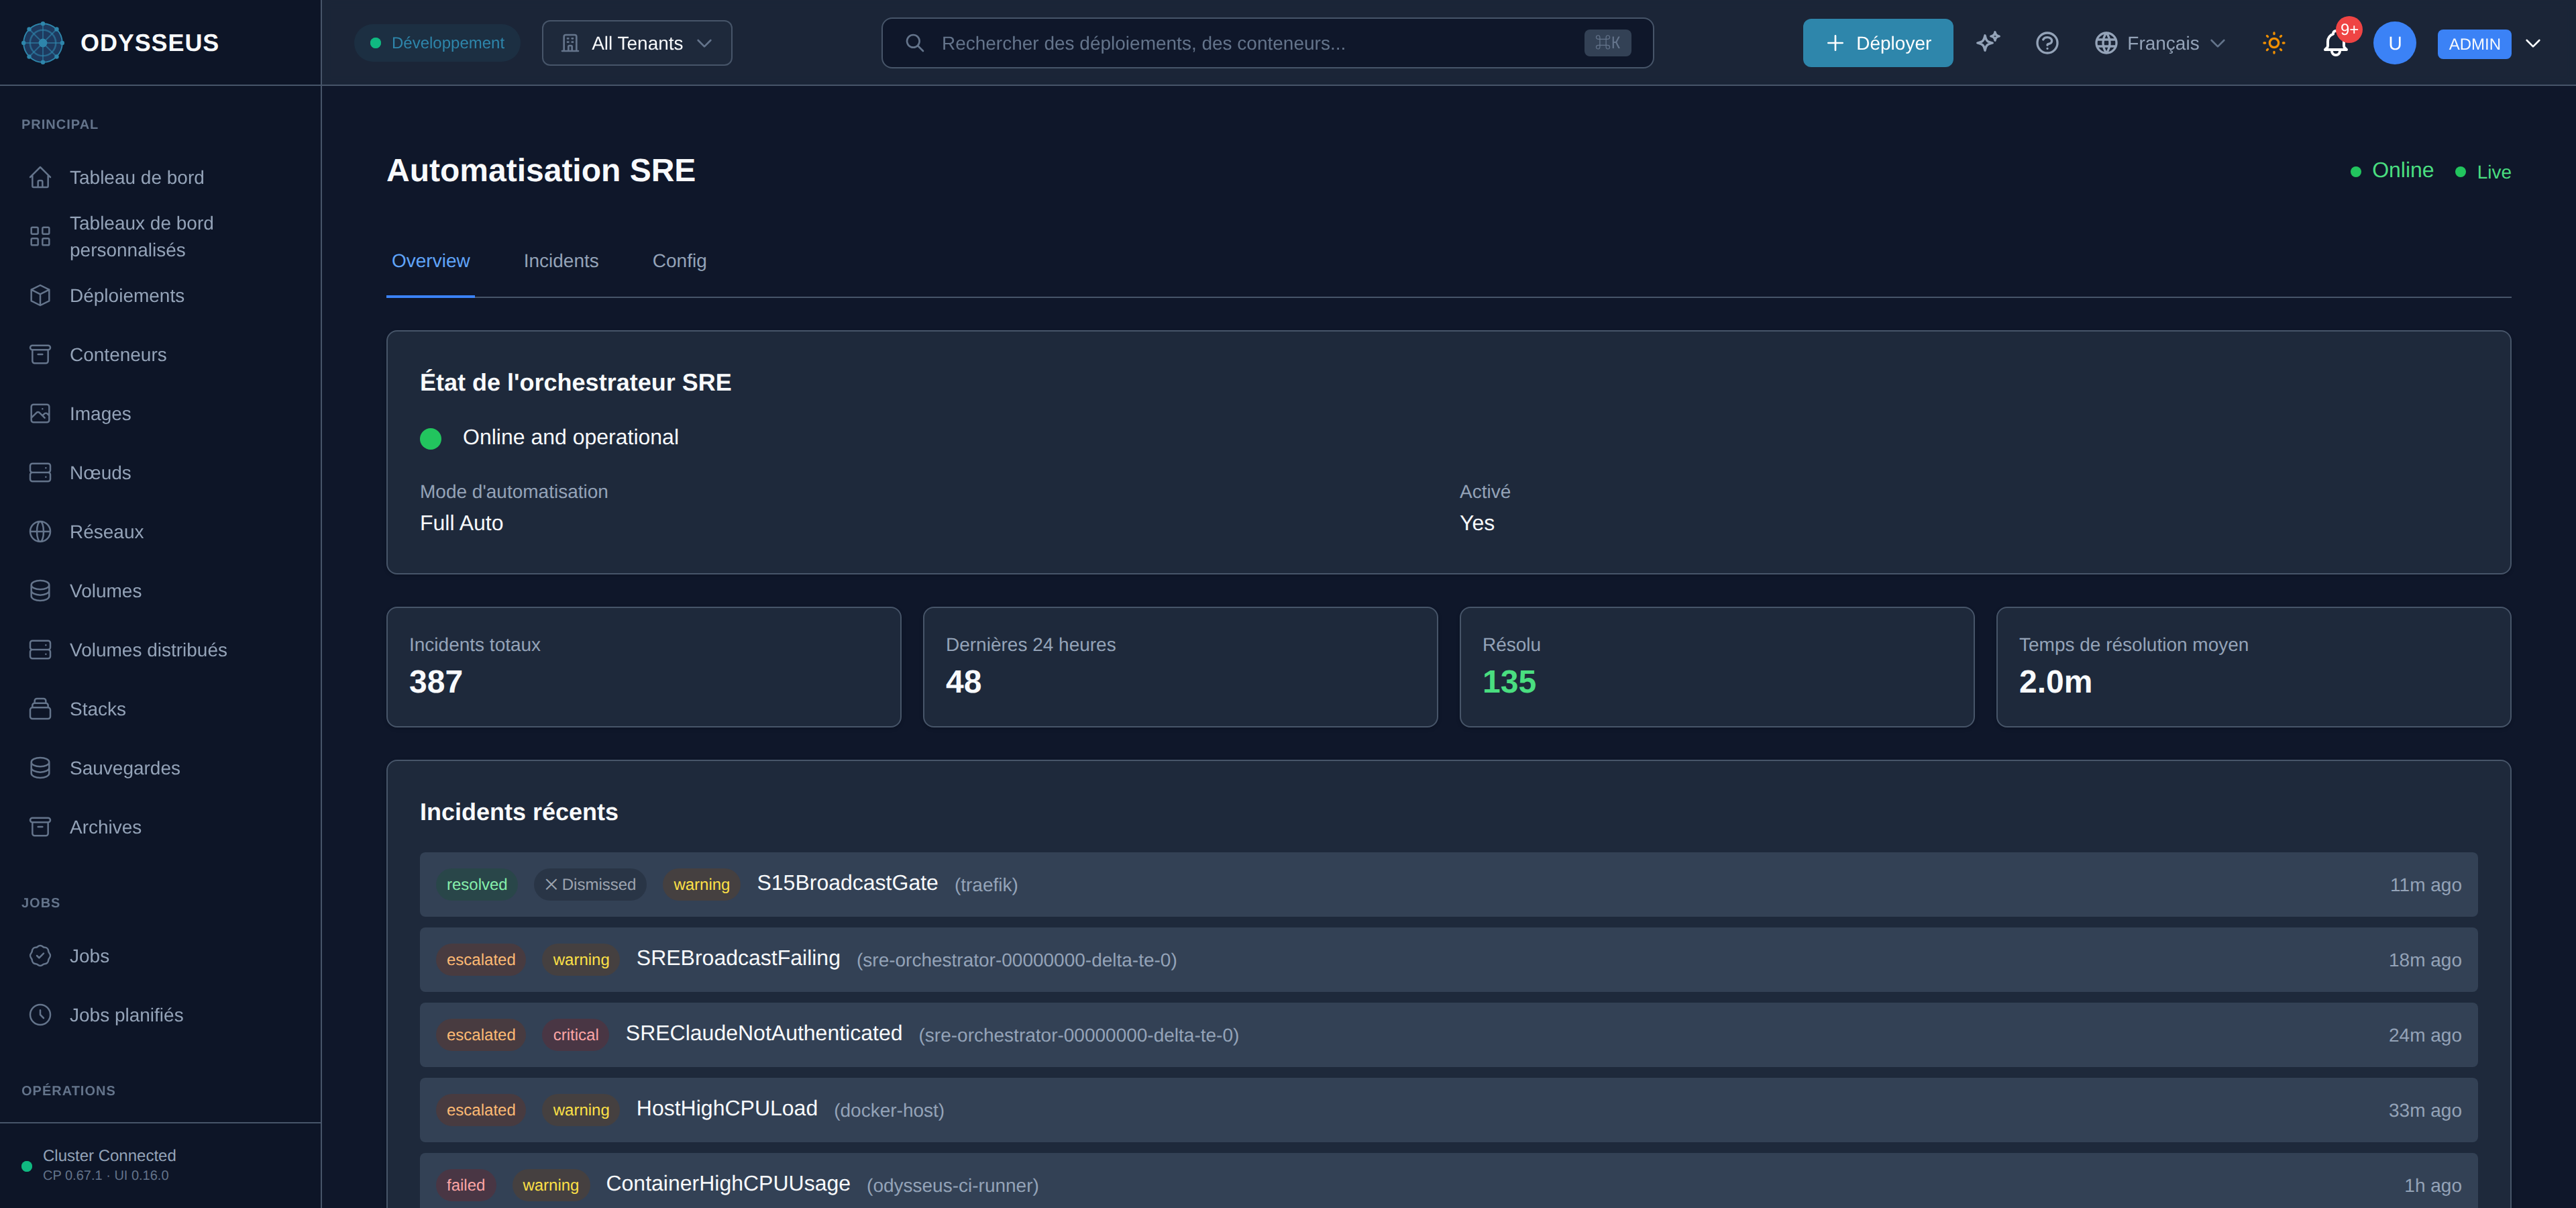This screenshot has height=1208, width=2576.
Task: Click Temps de résolution moyen card
Action: coord(2253,667)
